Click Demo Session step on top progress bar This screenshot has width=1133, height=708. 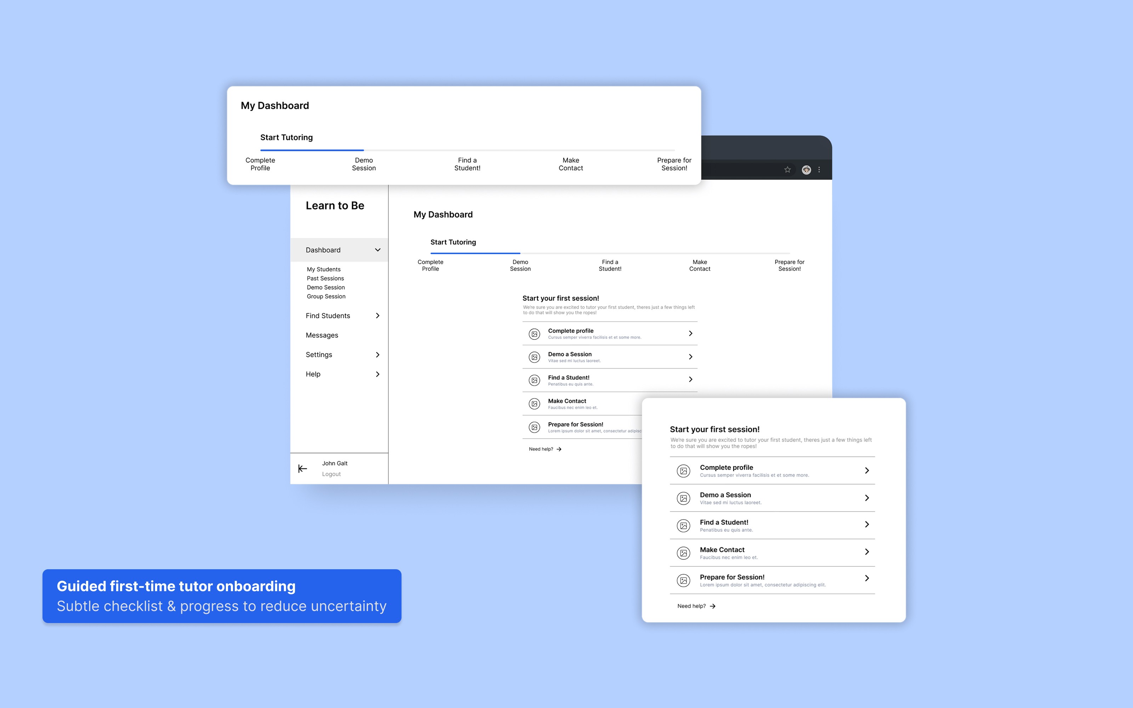(x=364, y=164)
